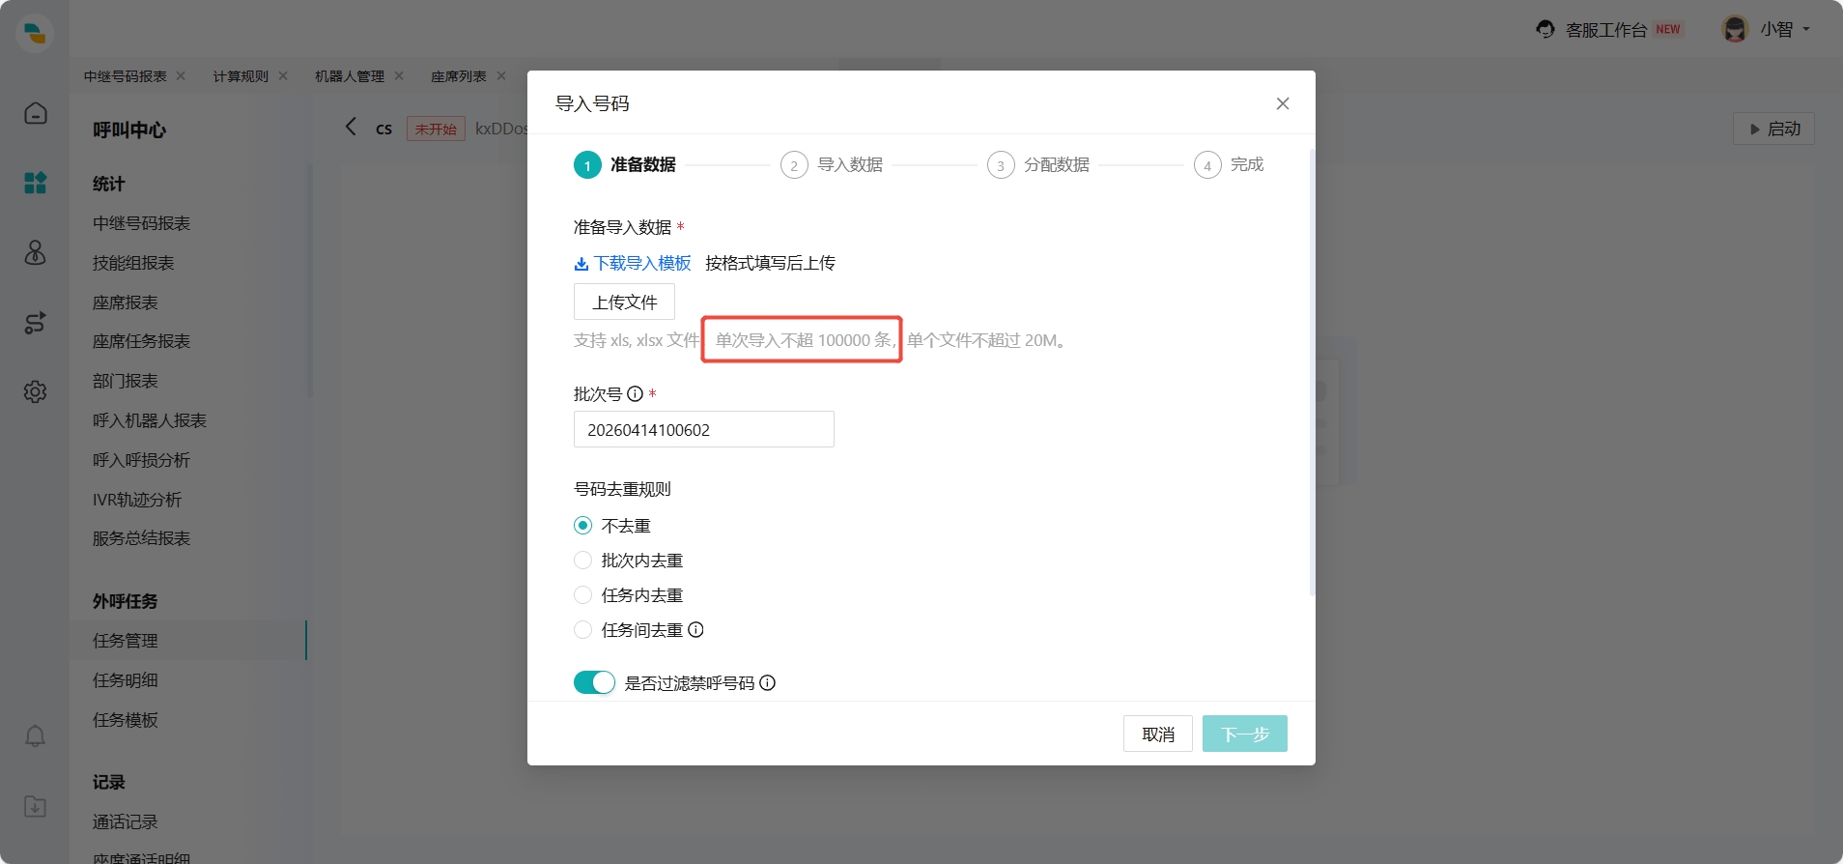Switch to the 计算规则 tab

241,76
